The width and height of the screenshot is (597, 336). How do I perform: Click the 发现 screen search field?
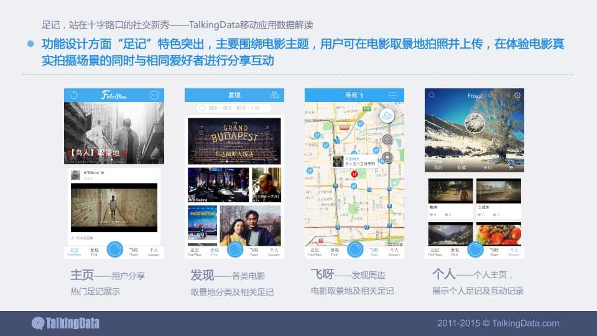point(234,108)
